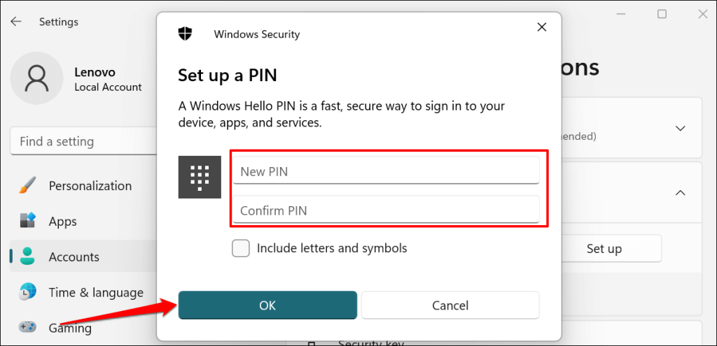Click the Time & language globe icon
This screenshot has height=346, width=717.
click(27, 292)
